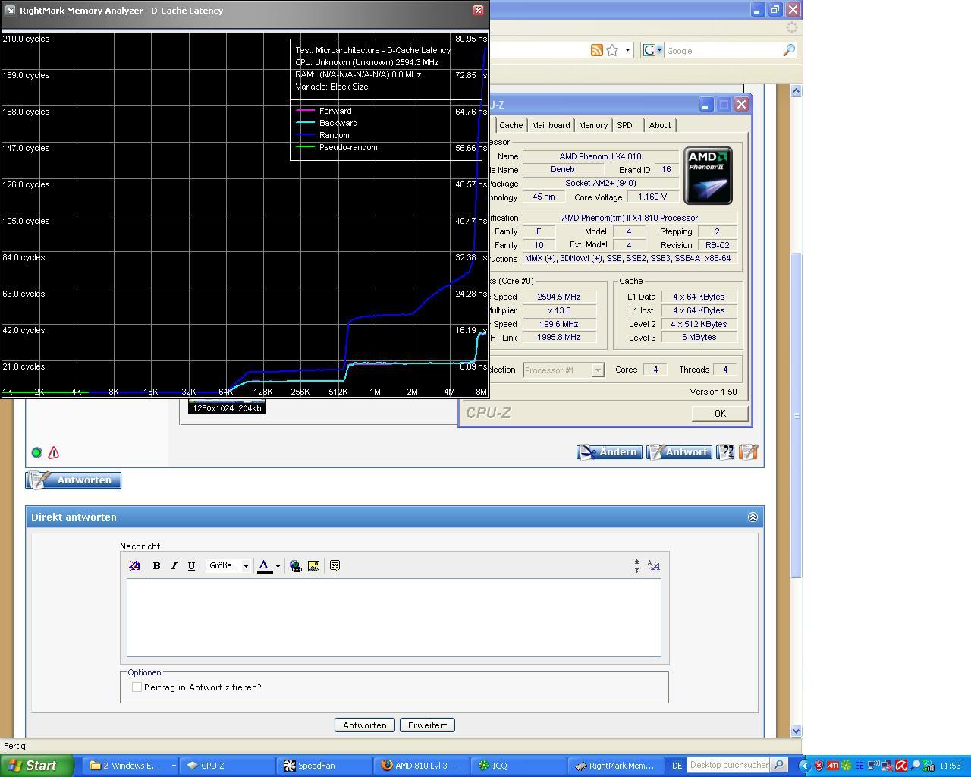Click the AMD Phenom II logo in CPU-Z
This screenshot has width=971, height=777.
(708, 175)
